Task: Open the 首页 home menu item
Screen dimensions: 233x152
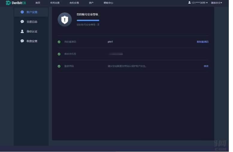Action: (38, 3)
